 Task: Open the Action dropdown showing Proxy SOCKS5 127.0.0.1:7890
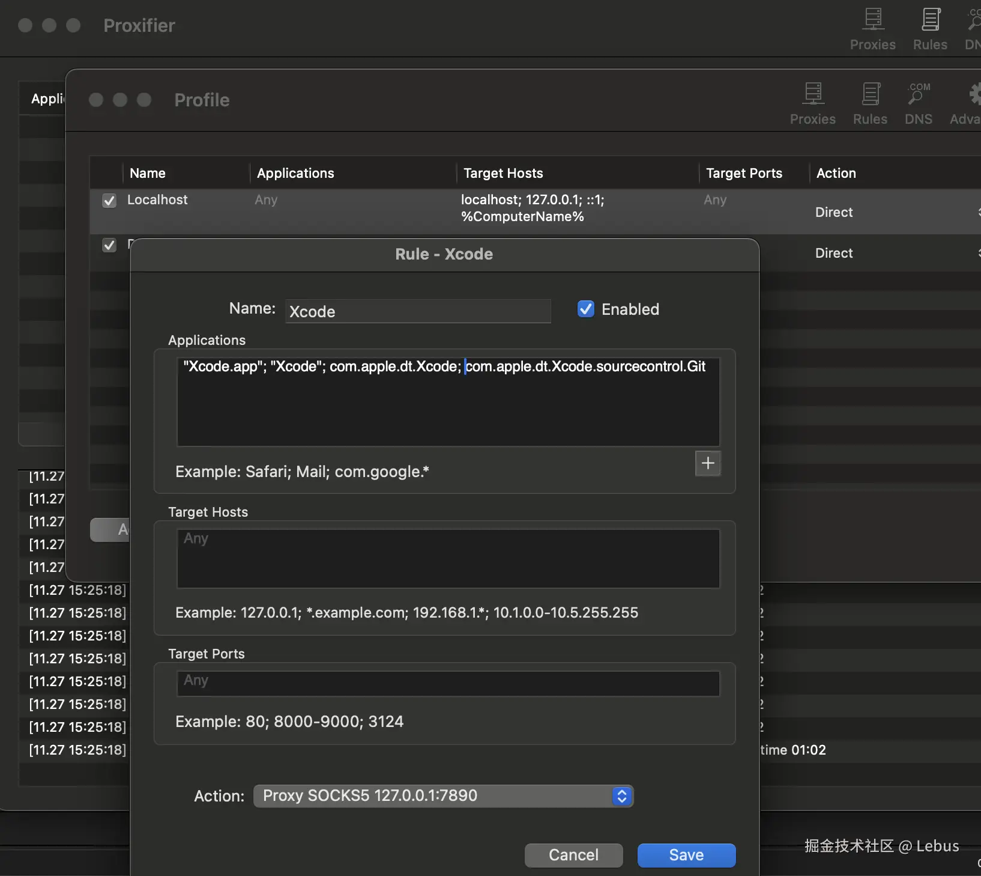coord(444,796)
